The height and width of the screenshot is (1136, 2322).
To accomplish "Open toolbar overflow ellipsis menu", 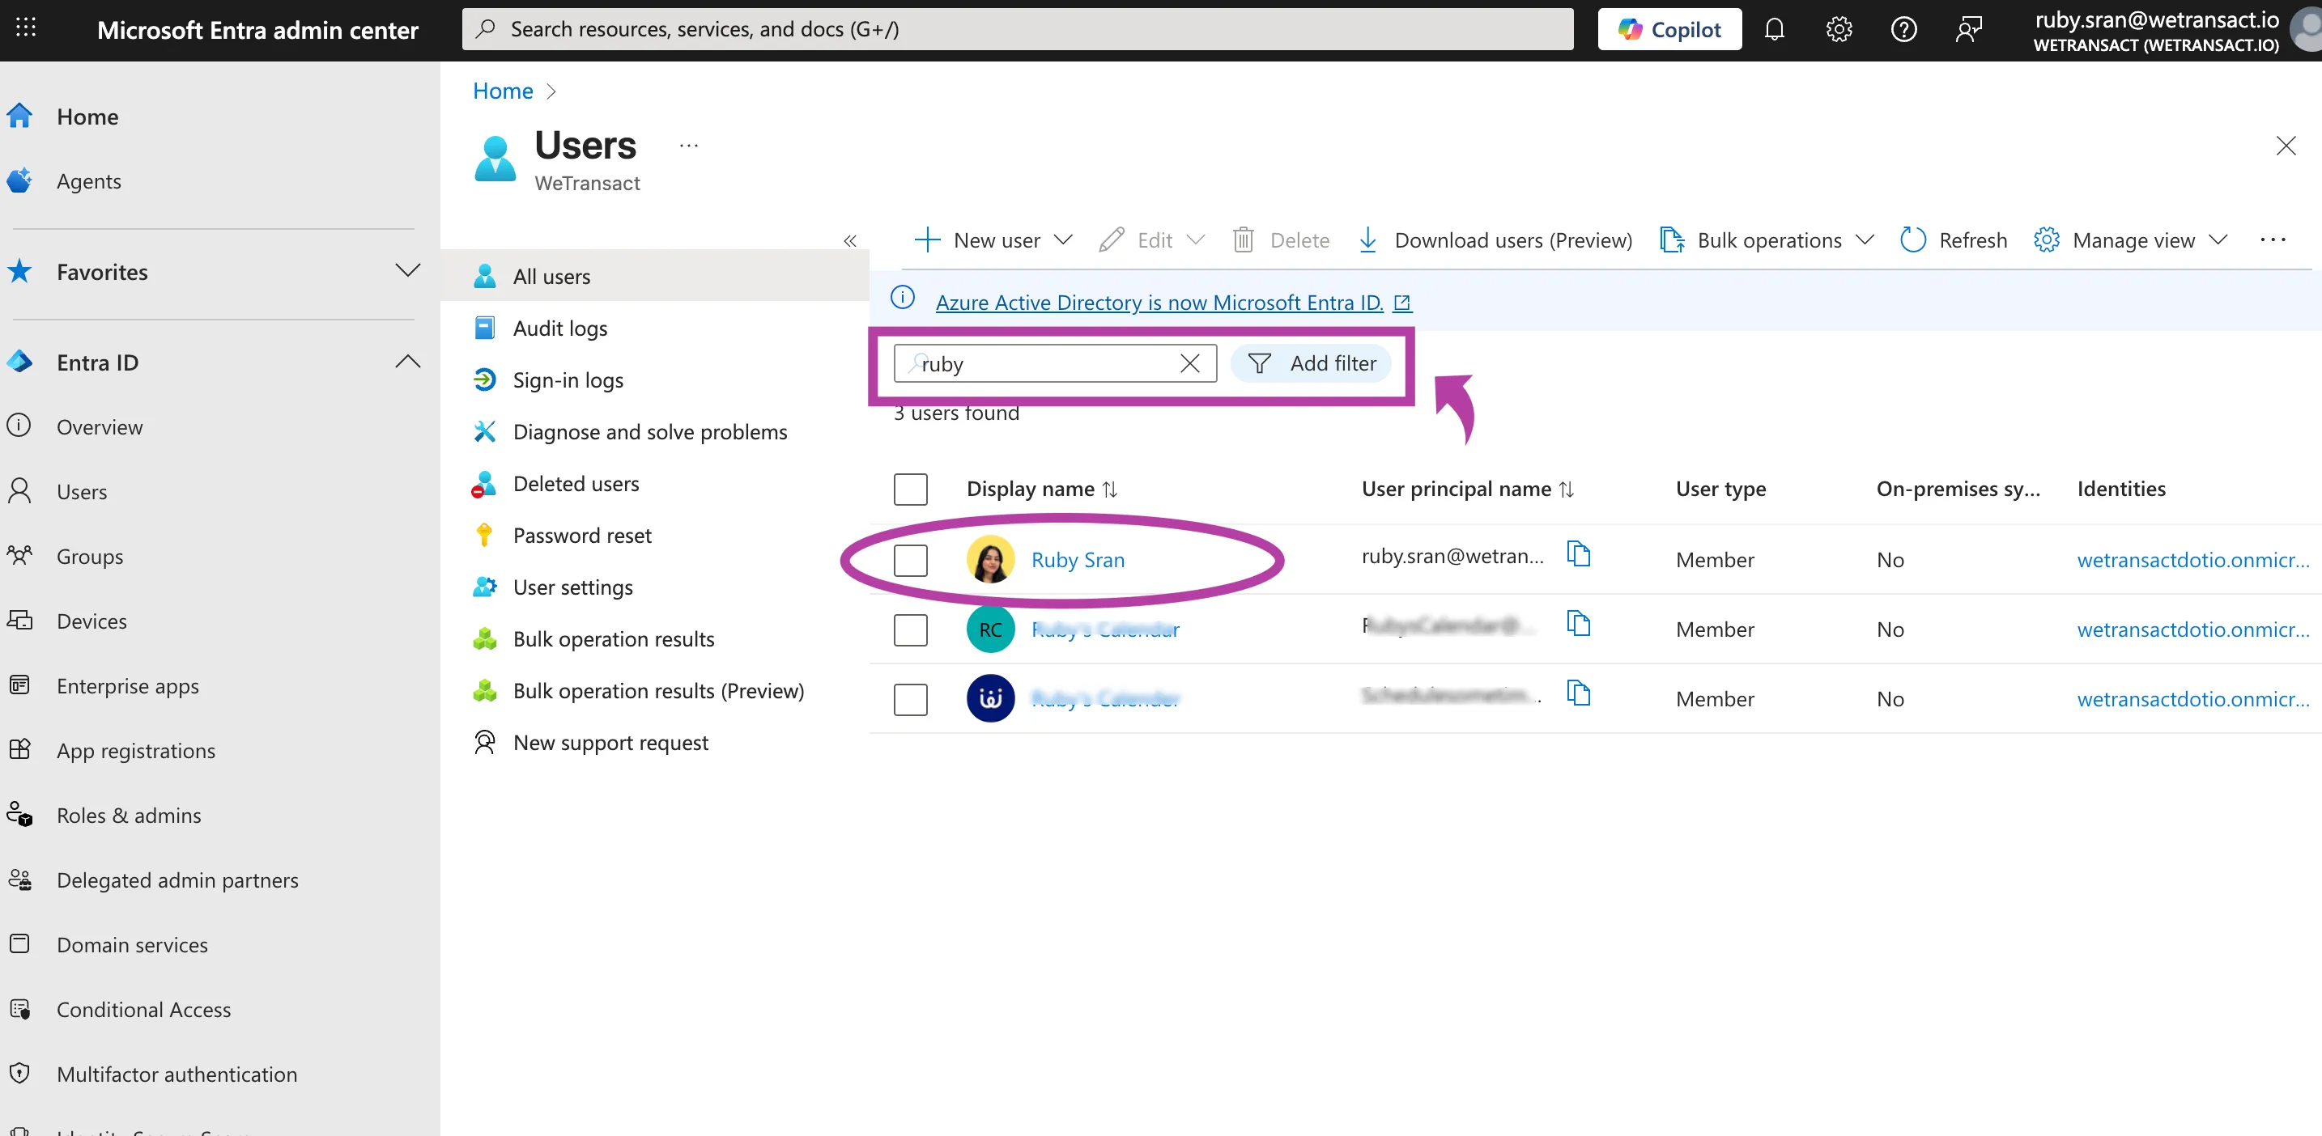I will [2273, 239].
